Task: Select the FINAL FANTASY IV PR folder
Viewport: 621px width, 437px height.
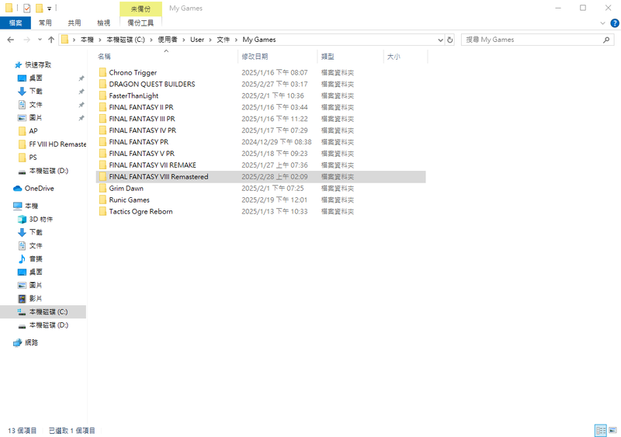Action: (x=143, y=130)
